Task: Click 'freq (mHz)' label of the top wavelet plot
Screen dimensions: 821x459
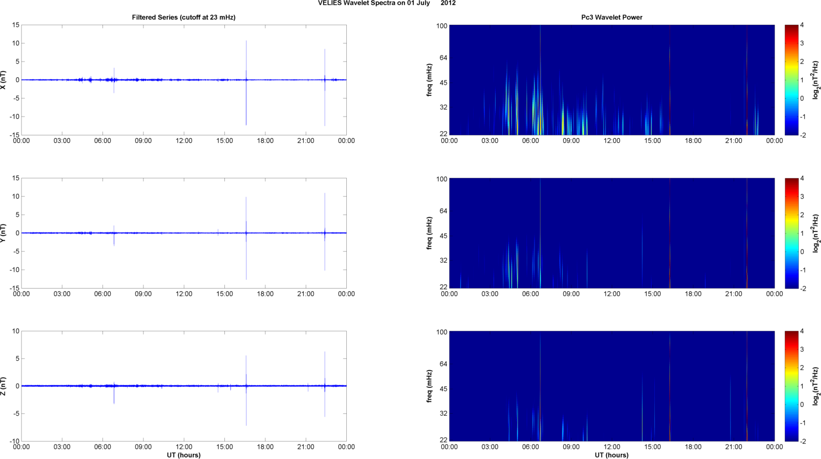Action: pyautogui.click(x=429, y=80)
